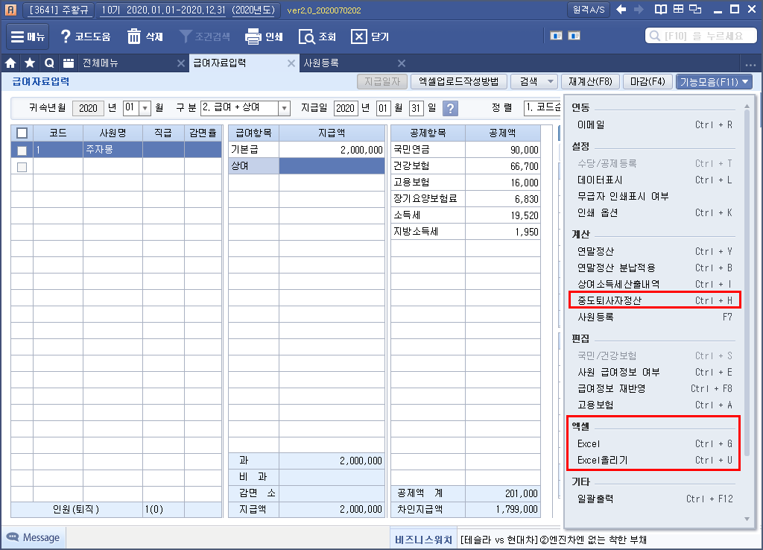Open the main 메뉴 hamburger button
The width and height of the screenshot is (763, 550).
pos(28,37)
